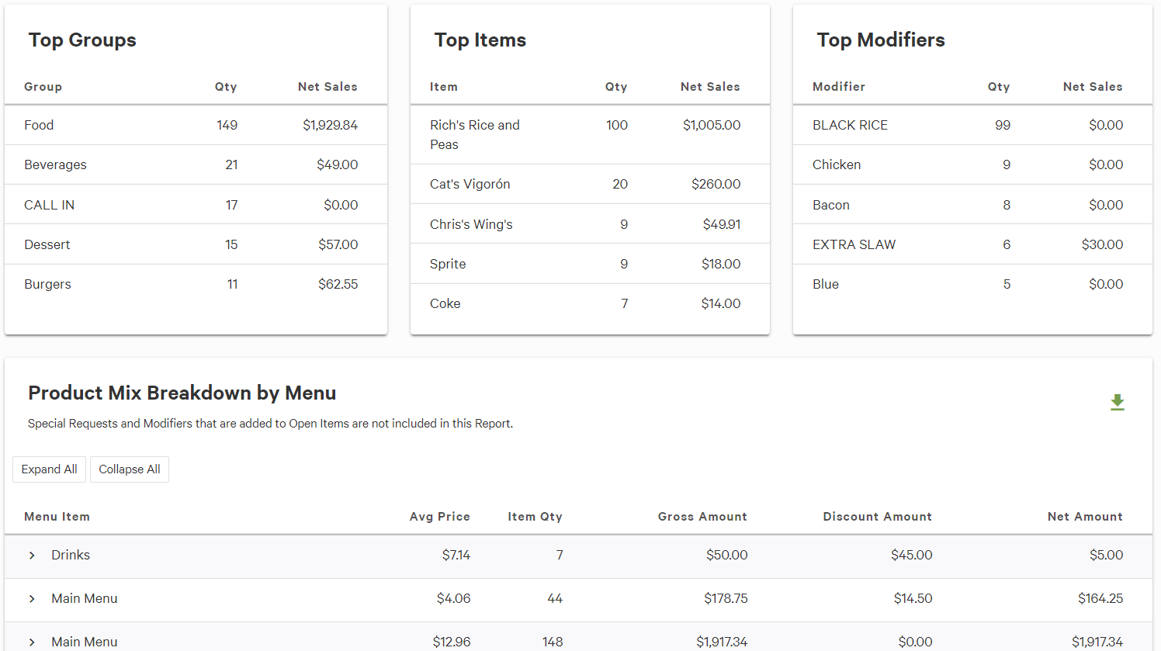Screen dimensions: 1161x651
Task: Click the Collapse All button
Action: click(x=129, y=469)
